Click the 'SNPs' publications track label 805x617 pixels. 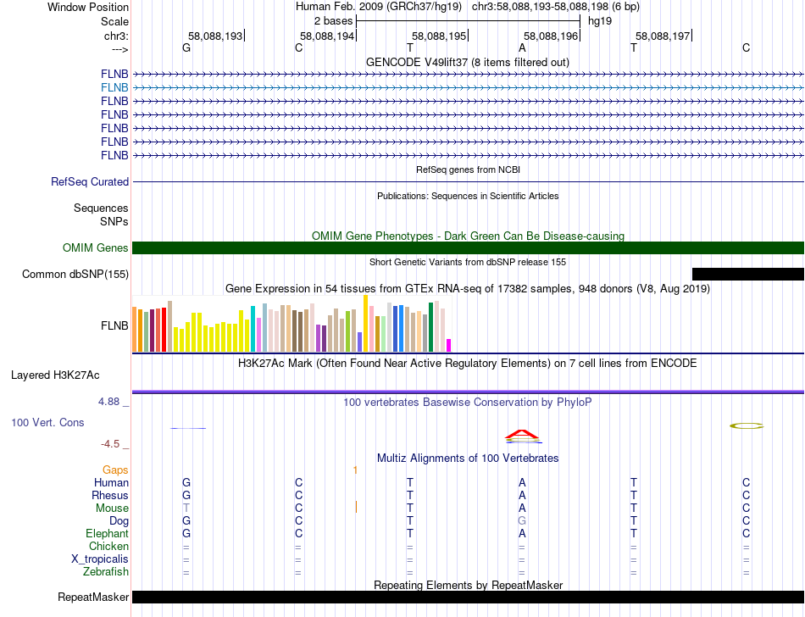click(114, 222)
